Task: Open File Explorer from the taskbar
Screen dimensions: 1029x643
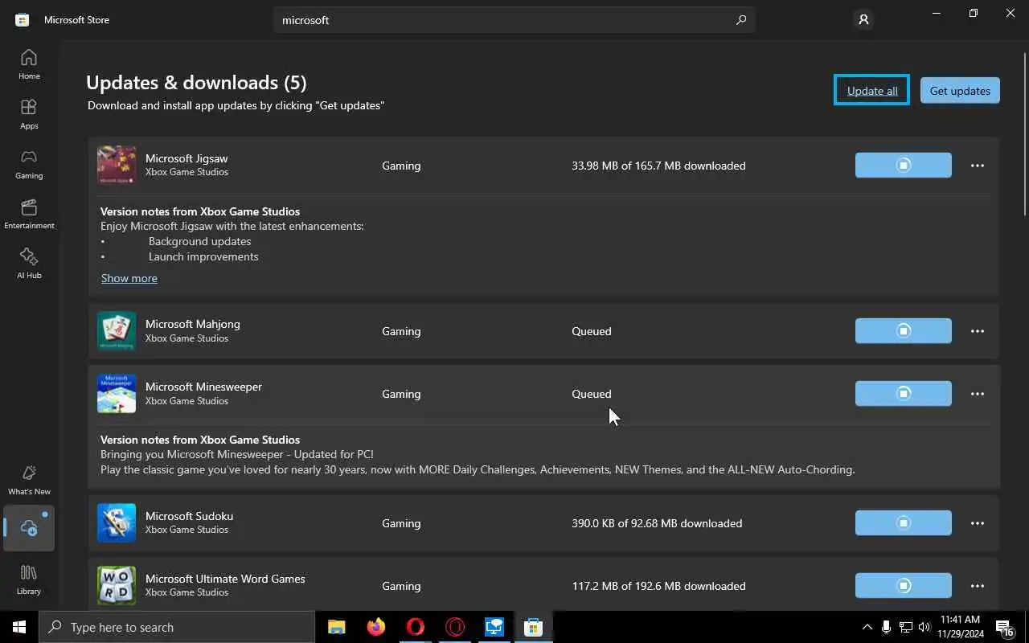Action: (x=336, y=627)
